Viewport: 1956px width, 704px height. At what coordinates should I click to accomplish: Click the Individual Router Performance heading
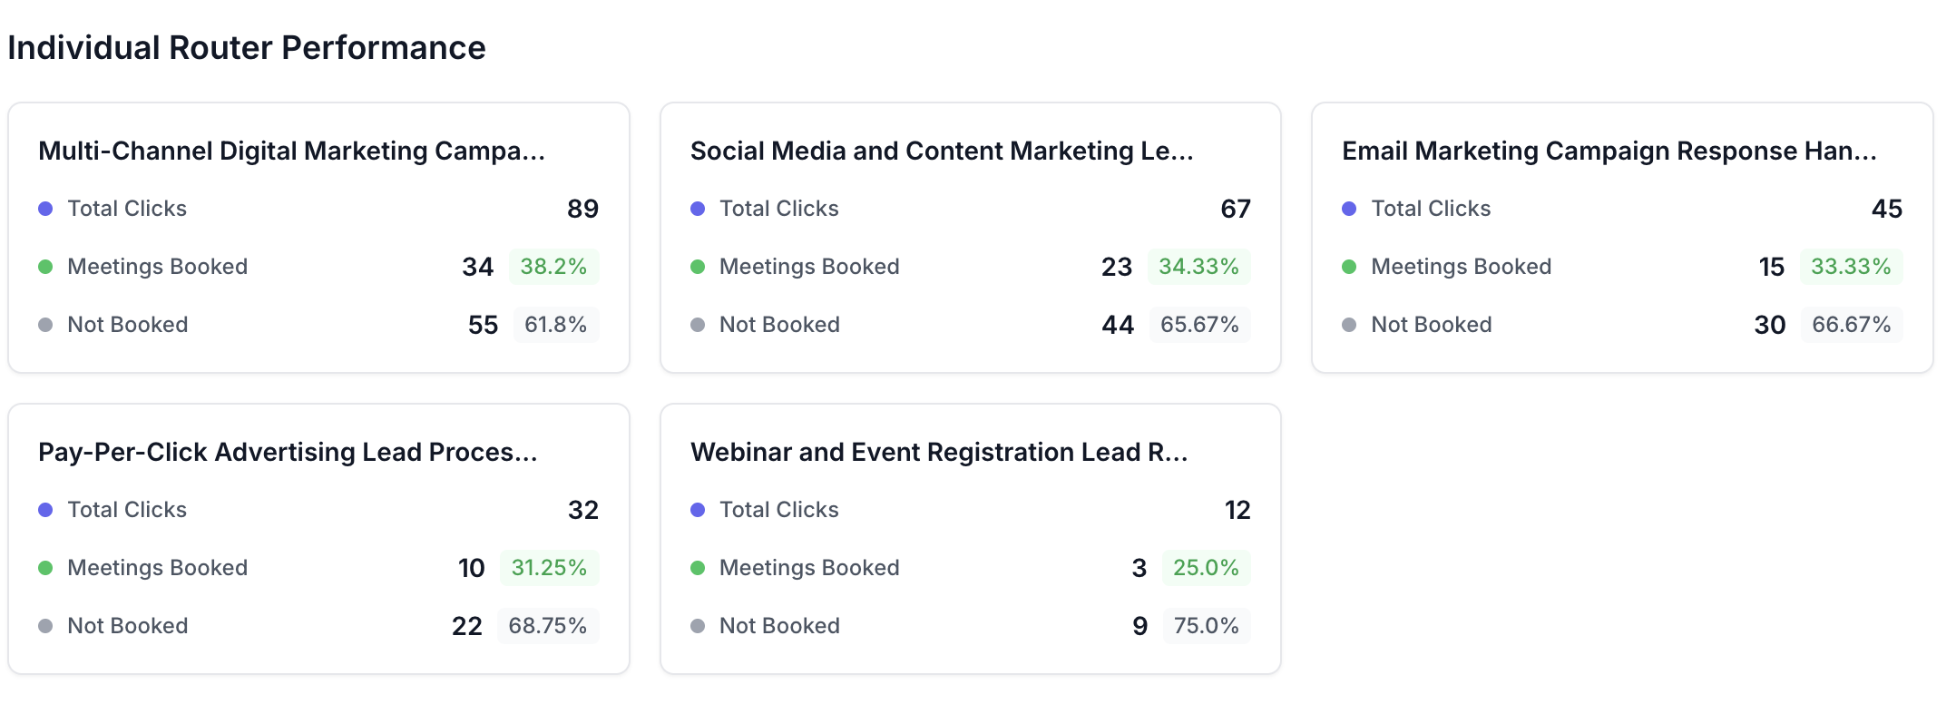[247, 48]
